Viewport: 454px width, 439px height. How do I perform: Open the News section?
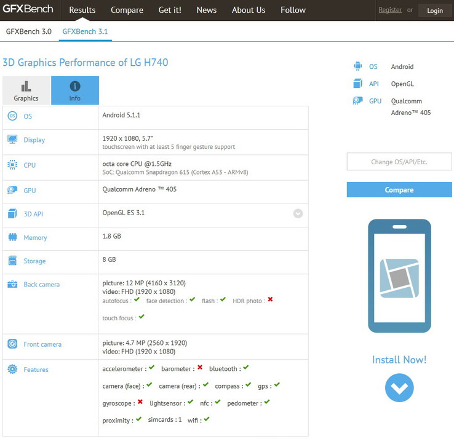(x=207, y=10)
